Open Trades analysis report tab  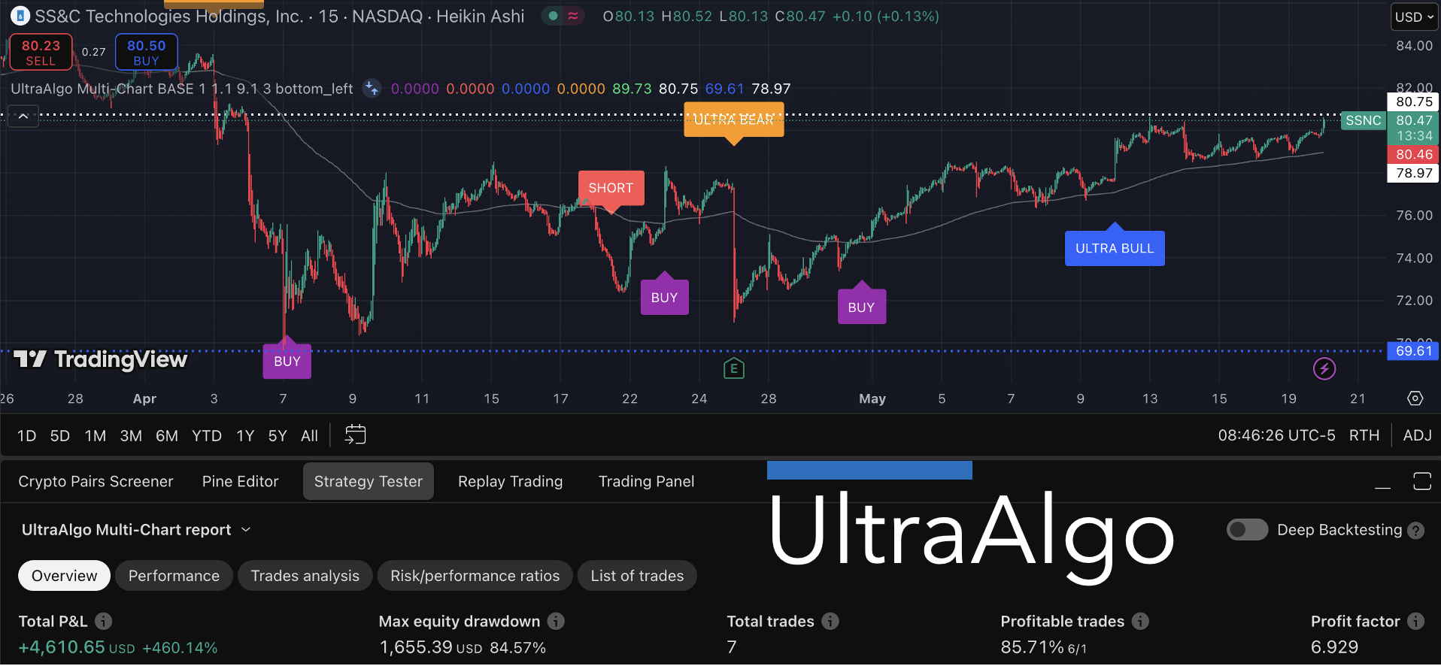(x=305, y=576)
